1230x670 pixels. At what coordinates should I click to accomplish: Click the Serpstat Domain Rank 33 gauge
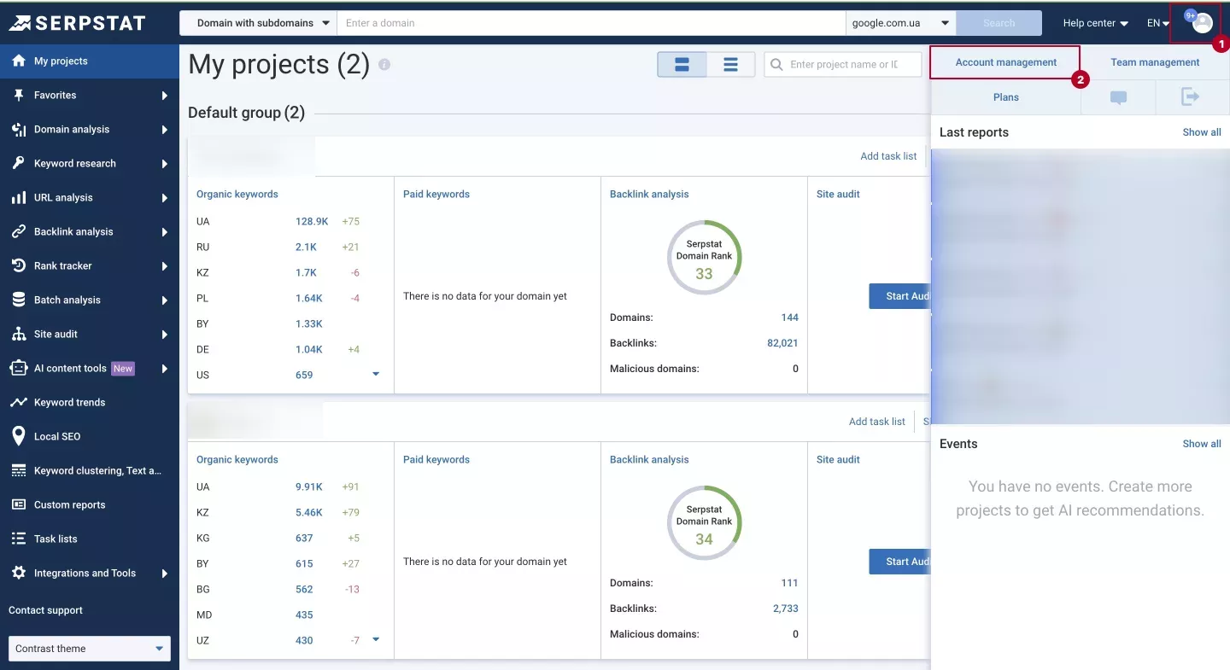(x=704, y=258)
